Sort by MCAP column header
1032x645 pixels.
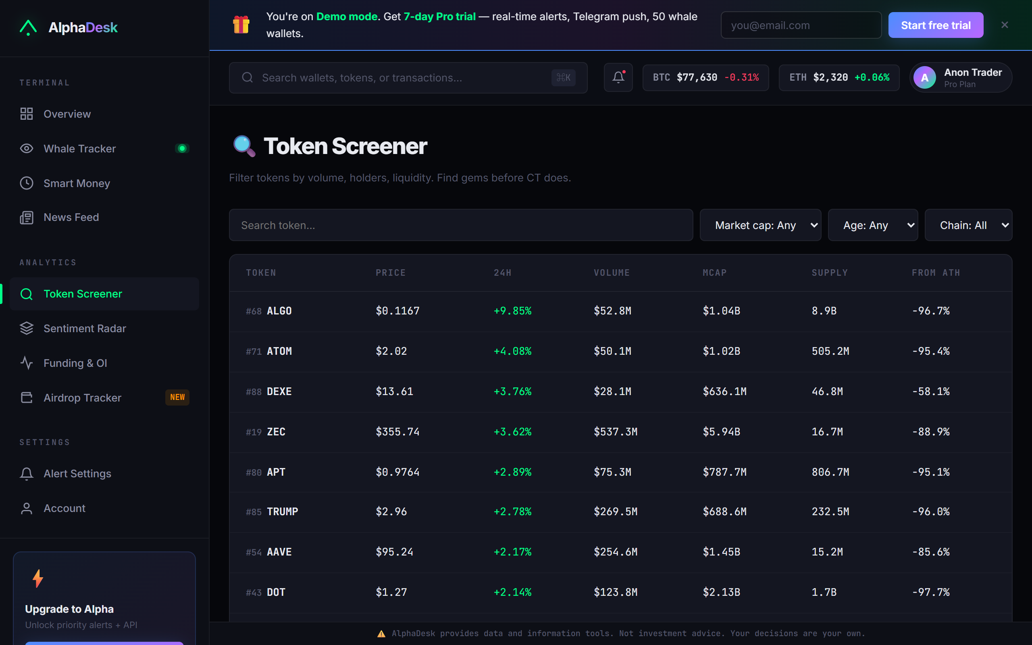pyautogui.click(x=714, y=273)
